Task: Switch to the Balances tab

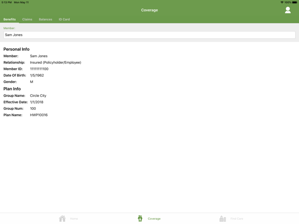Action: pos(45,19)
